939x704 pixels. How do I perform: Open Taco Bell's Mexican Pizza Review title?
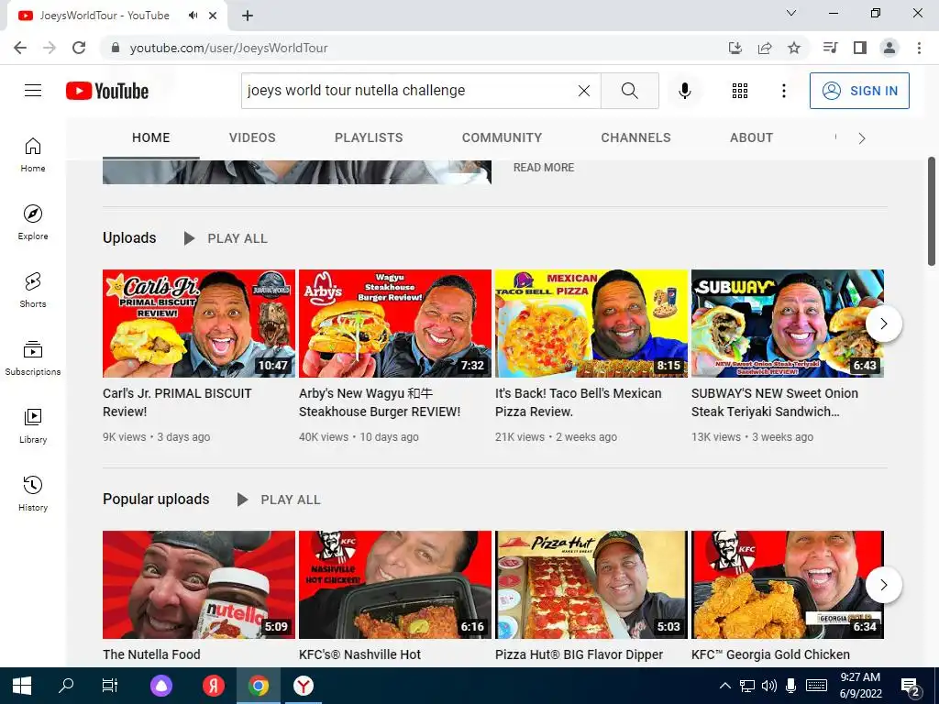pyautogui.click(x=579, y=402)
